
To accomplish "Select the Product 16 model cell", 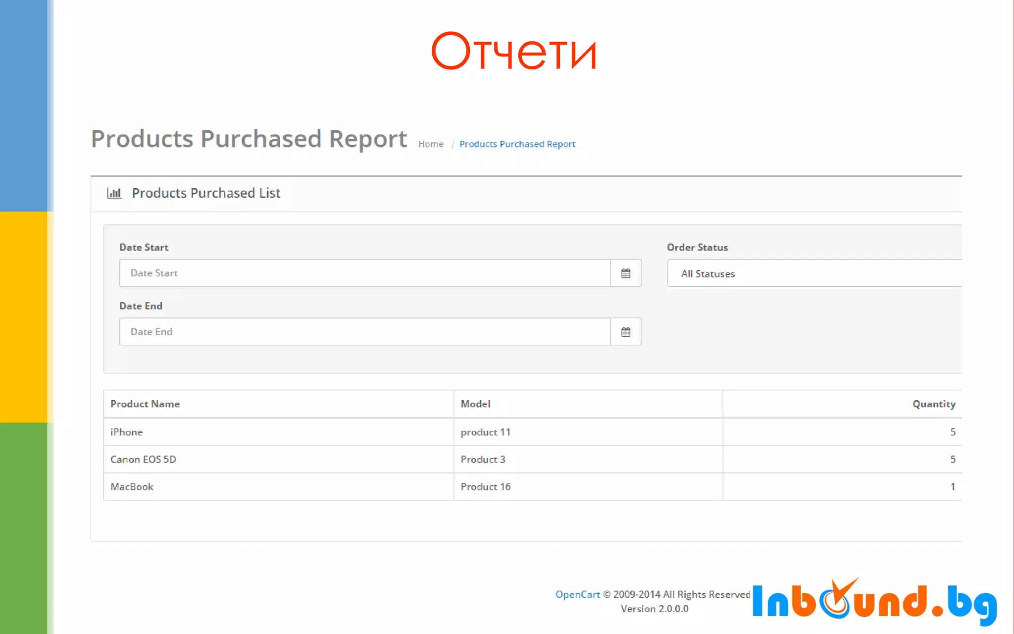I will pos(588,486).
